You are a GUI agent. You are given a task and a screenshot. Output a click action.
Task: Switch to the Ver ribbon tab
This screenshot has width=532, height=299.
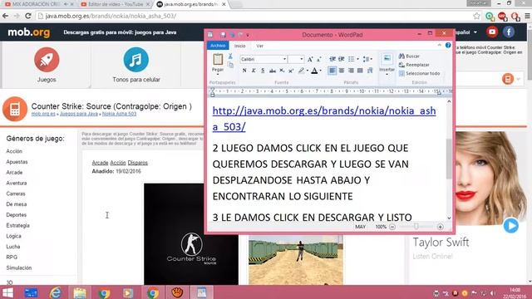[x=259, y=46]
